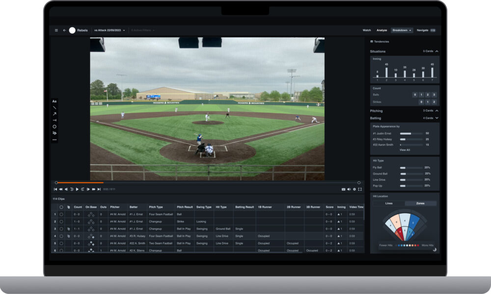Image resolution: width=491 pixels, height=294 pixels.
Task: Open the Watch view
Action: [x=366, y=30]
